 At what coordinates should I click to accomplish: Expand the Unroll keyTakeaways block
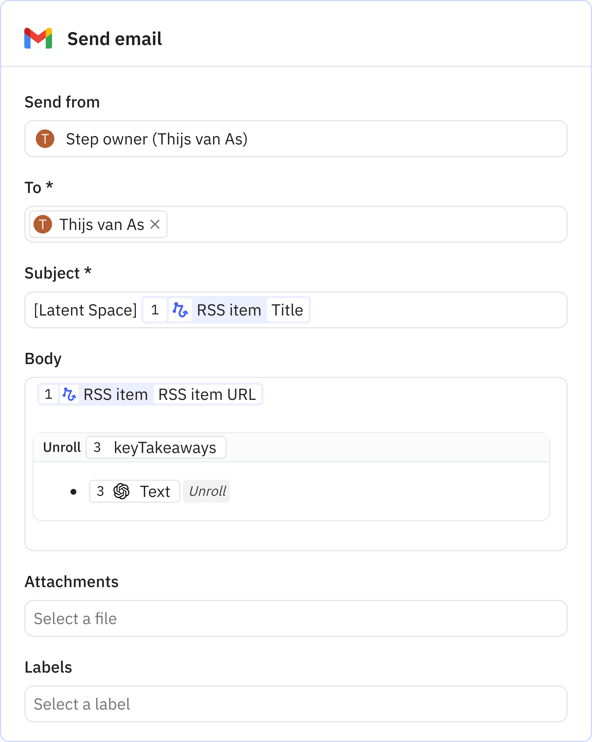[61, 447]
